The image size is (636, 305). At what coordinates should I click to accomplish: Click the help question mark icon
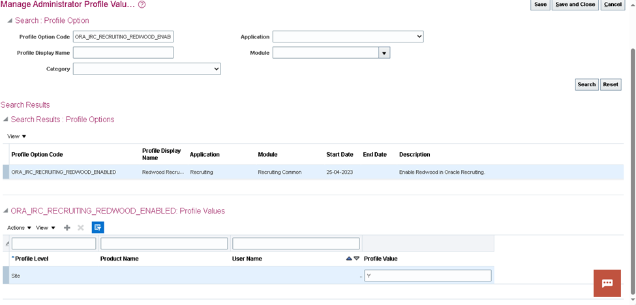tap(142, 5)
